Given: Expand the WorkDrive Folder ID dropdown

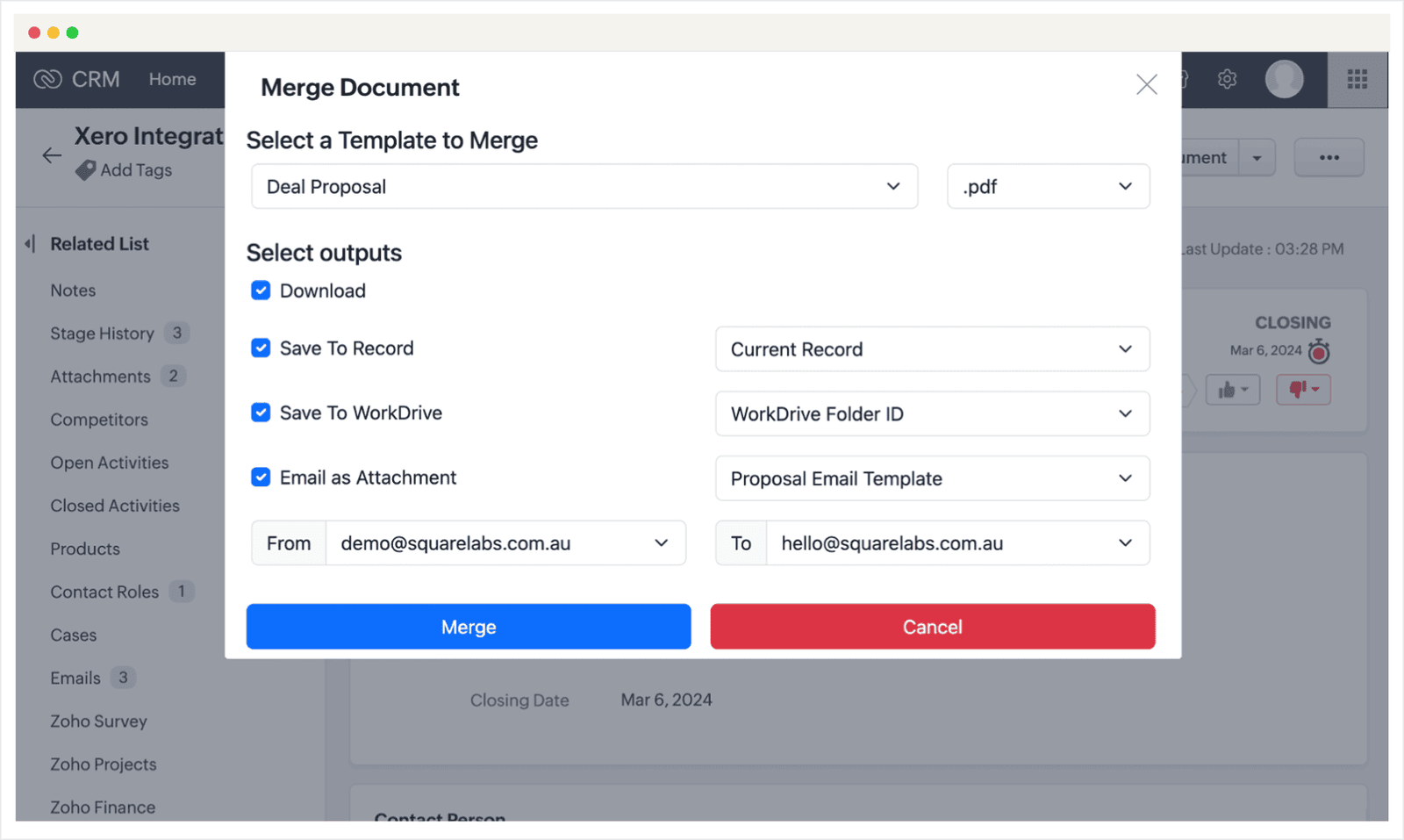Looking at the screenshot, I should tap(933, 413).
